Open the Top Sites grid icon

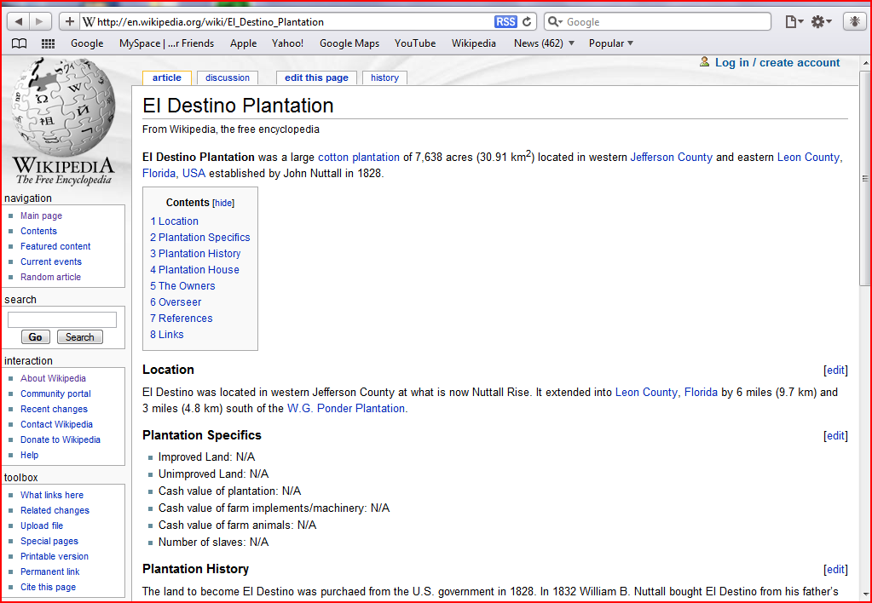click(x=49, y=43)
